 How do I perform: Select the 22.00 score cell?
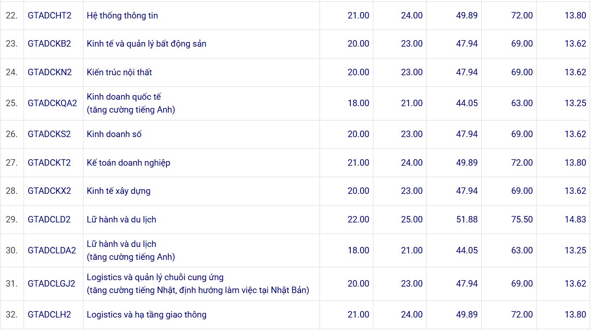358,220
